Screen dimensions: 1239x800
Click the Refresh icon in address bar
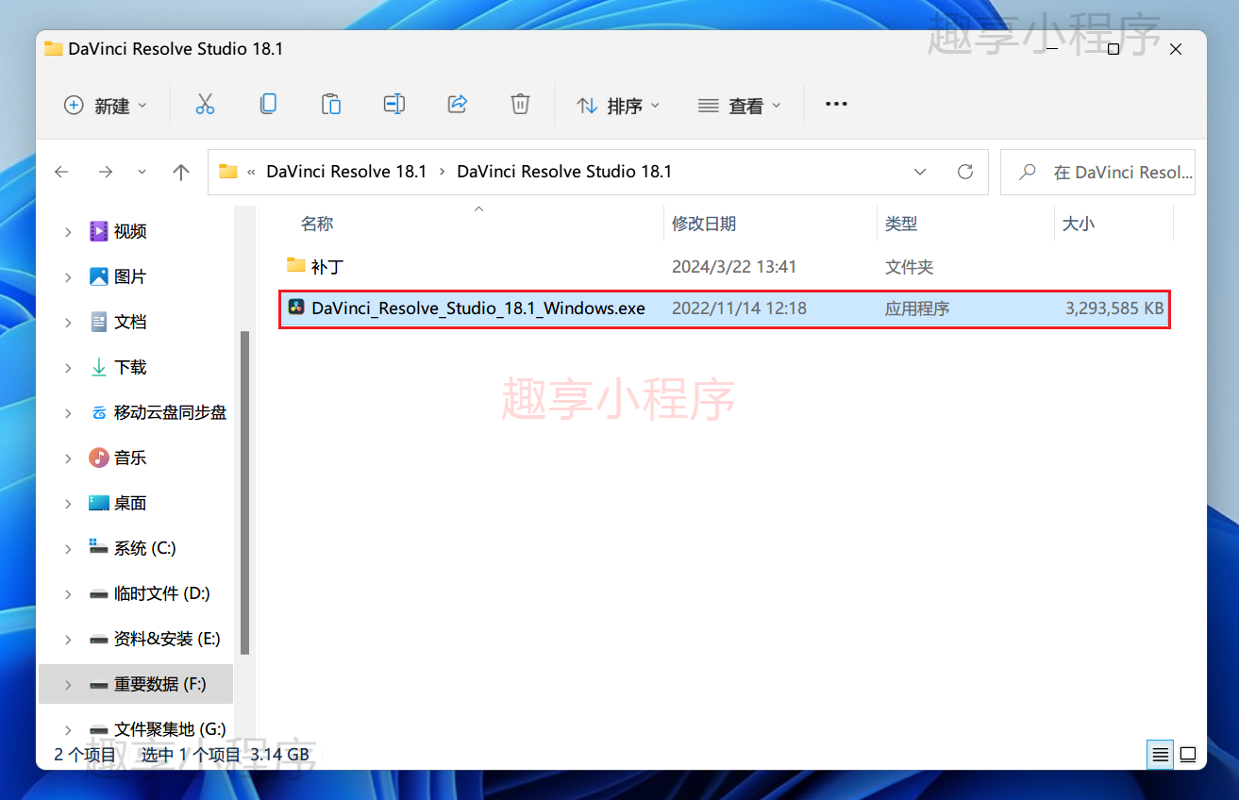pyautogui.click(x=965, y=172)
